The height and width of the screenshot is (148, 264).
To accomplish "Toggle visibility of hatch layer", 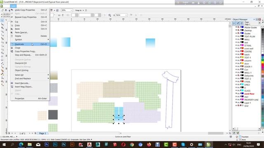I will (236, 55).
